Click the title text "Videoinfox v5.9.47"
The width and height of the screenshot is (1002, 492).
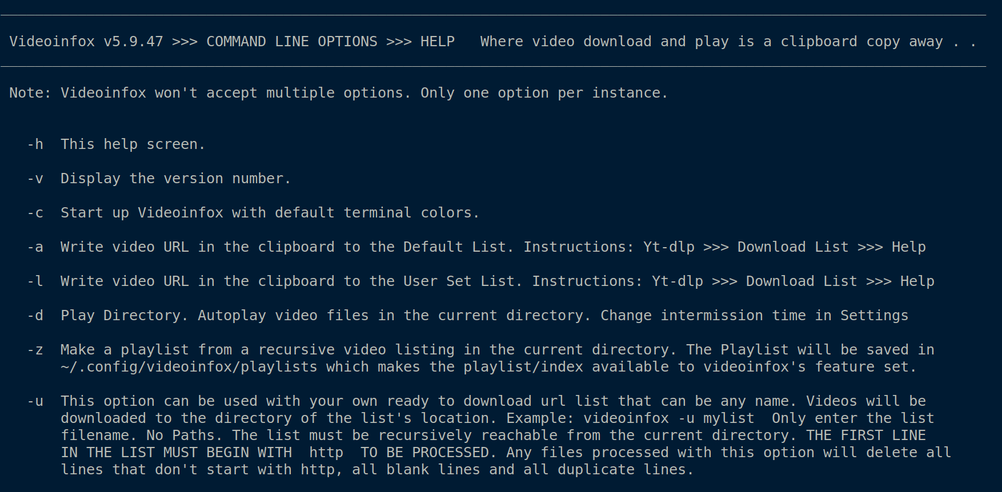pos(86,42)
